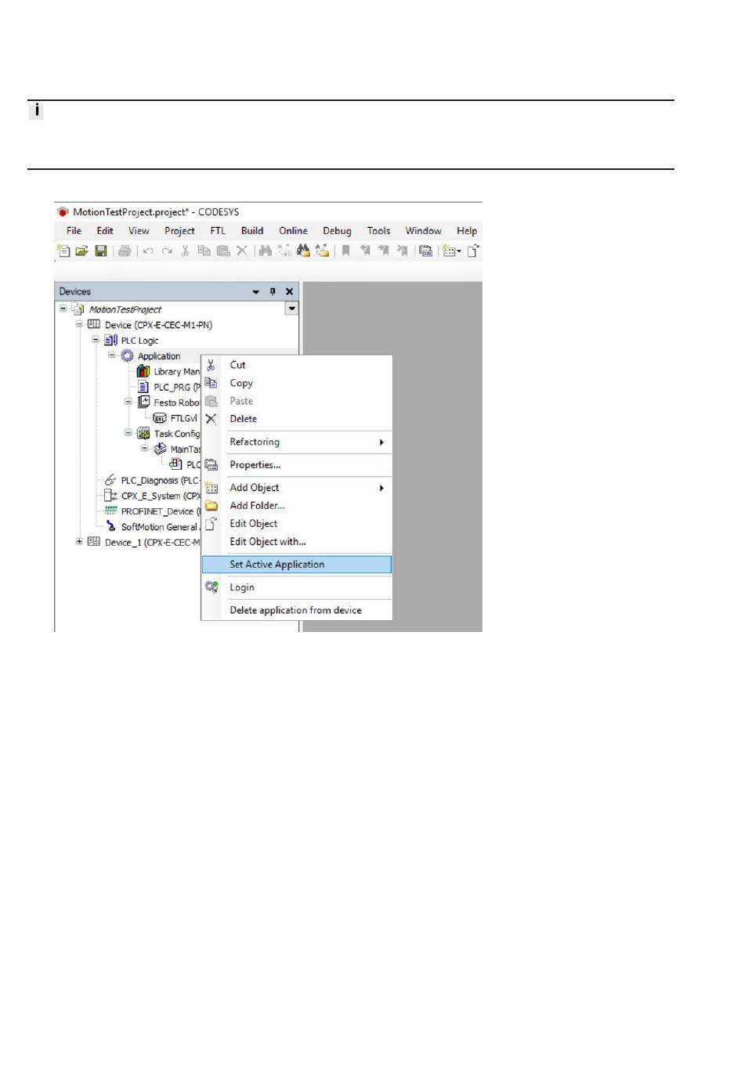Choose Delete application from device
Image resolution: width=744 pixels, height=1076 pixels.
point(297,611)
